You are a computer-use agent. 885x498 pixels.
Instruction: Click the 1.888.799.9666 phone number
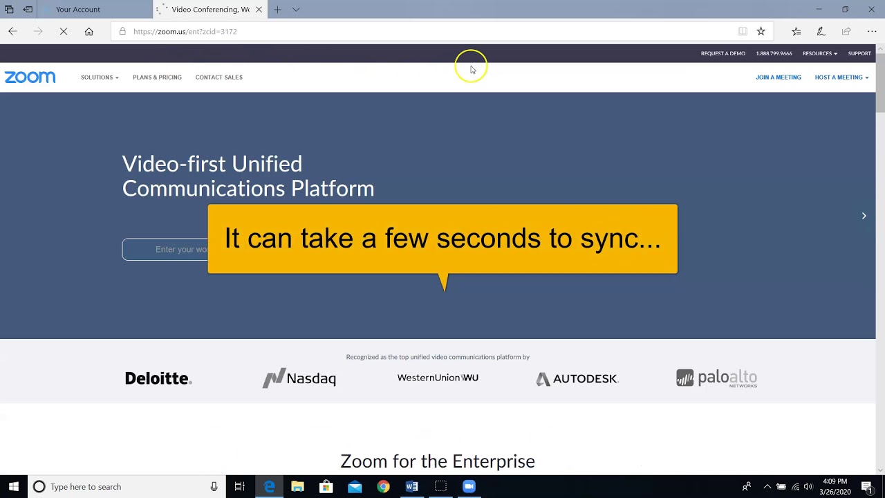774,53
